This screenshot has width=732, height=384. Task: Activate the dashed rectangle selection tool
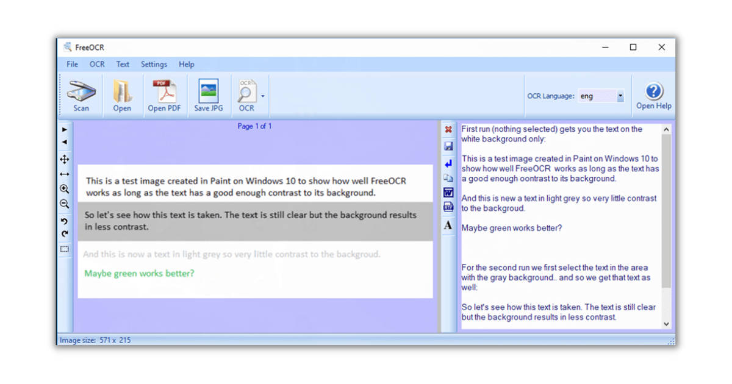(x=65, y=249)
